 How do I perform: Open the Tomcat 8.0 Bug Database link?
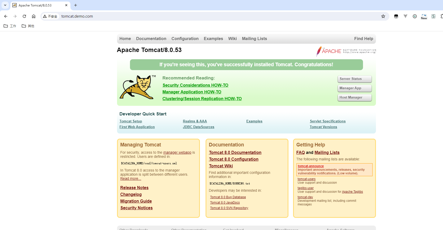click(x=228, y=197)
